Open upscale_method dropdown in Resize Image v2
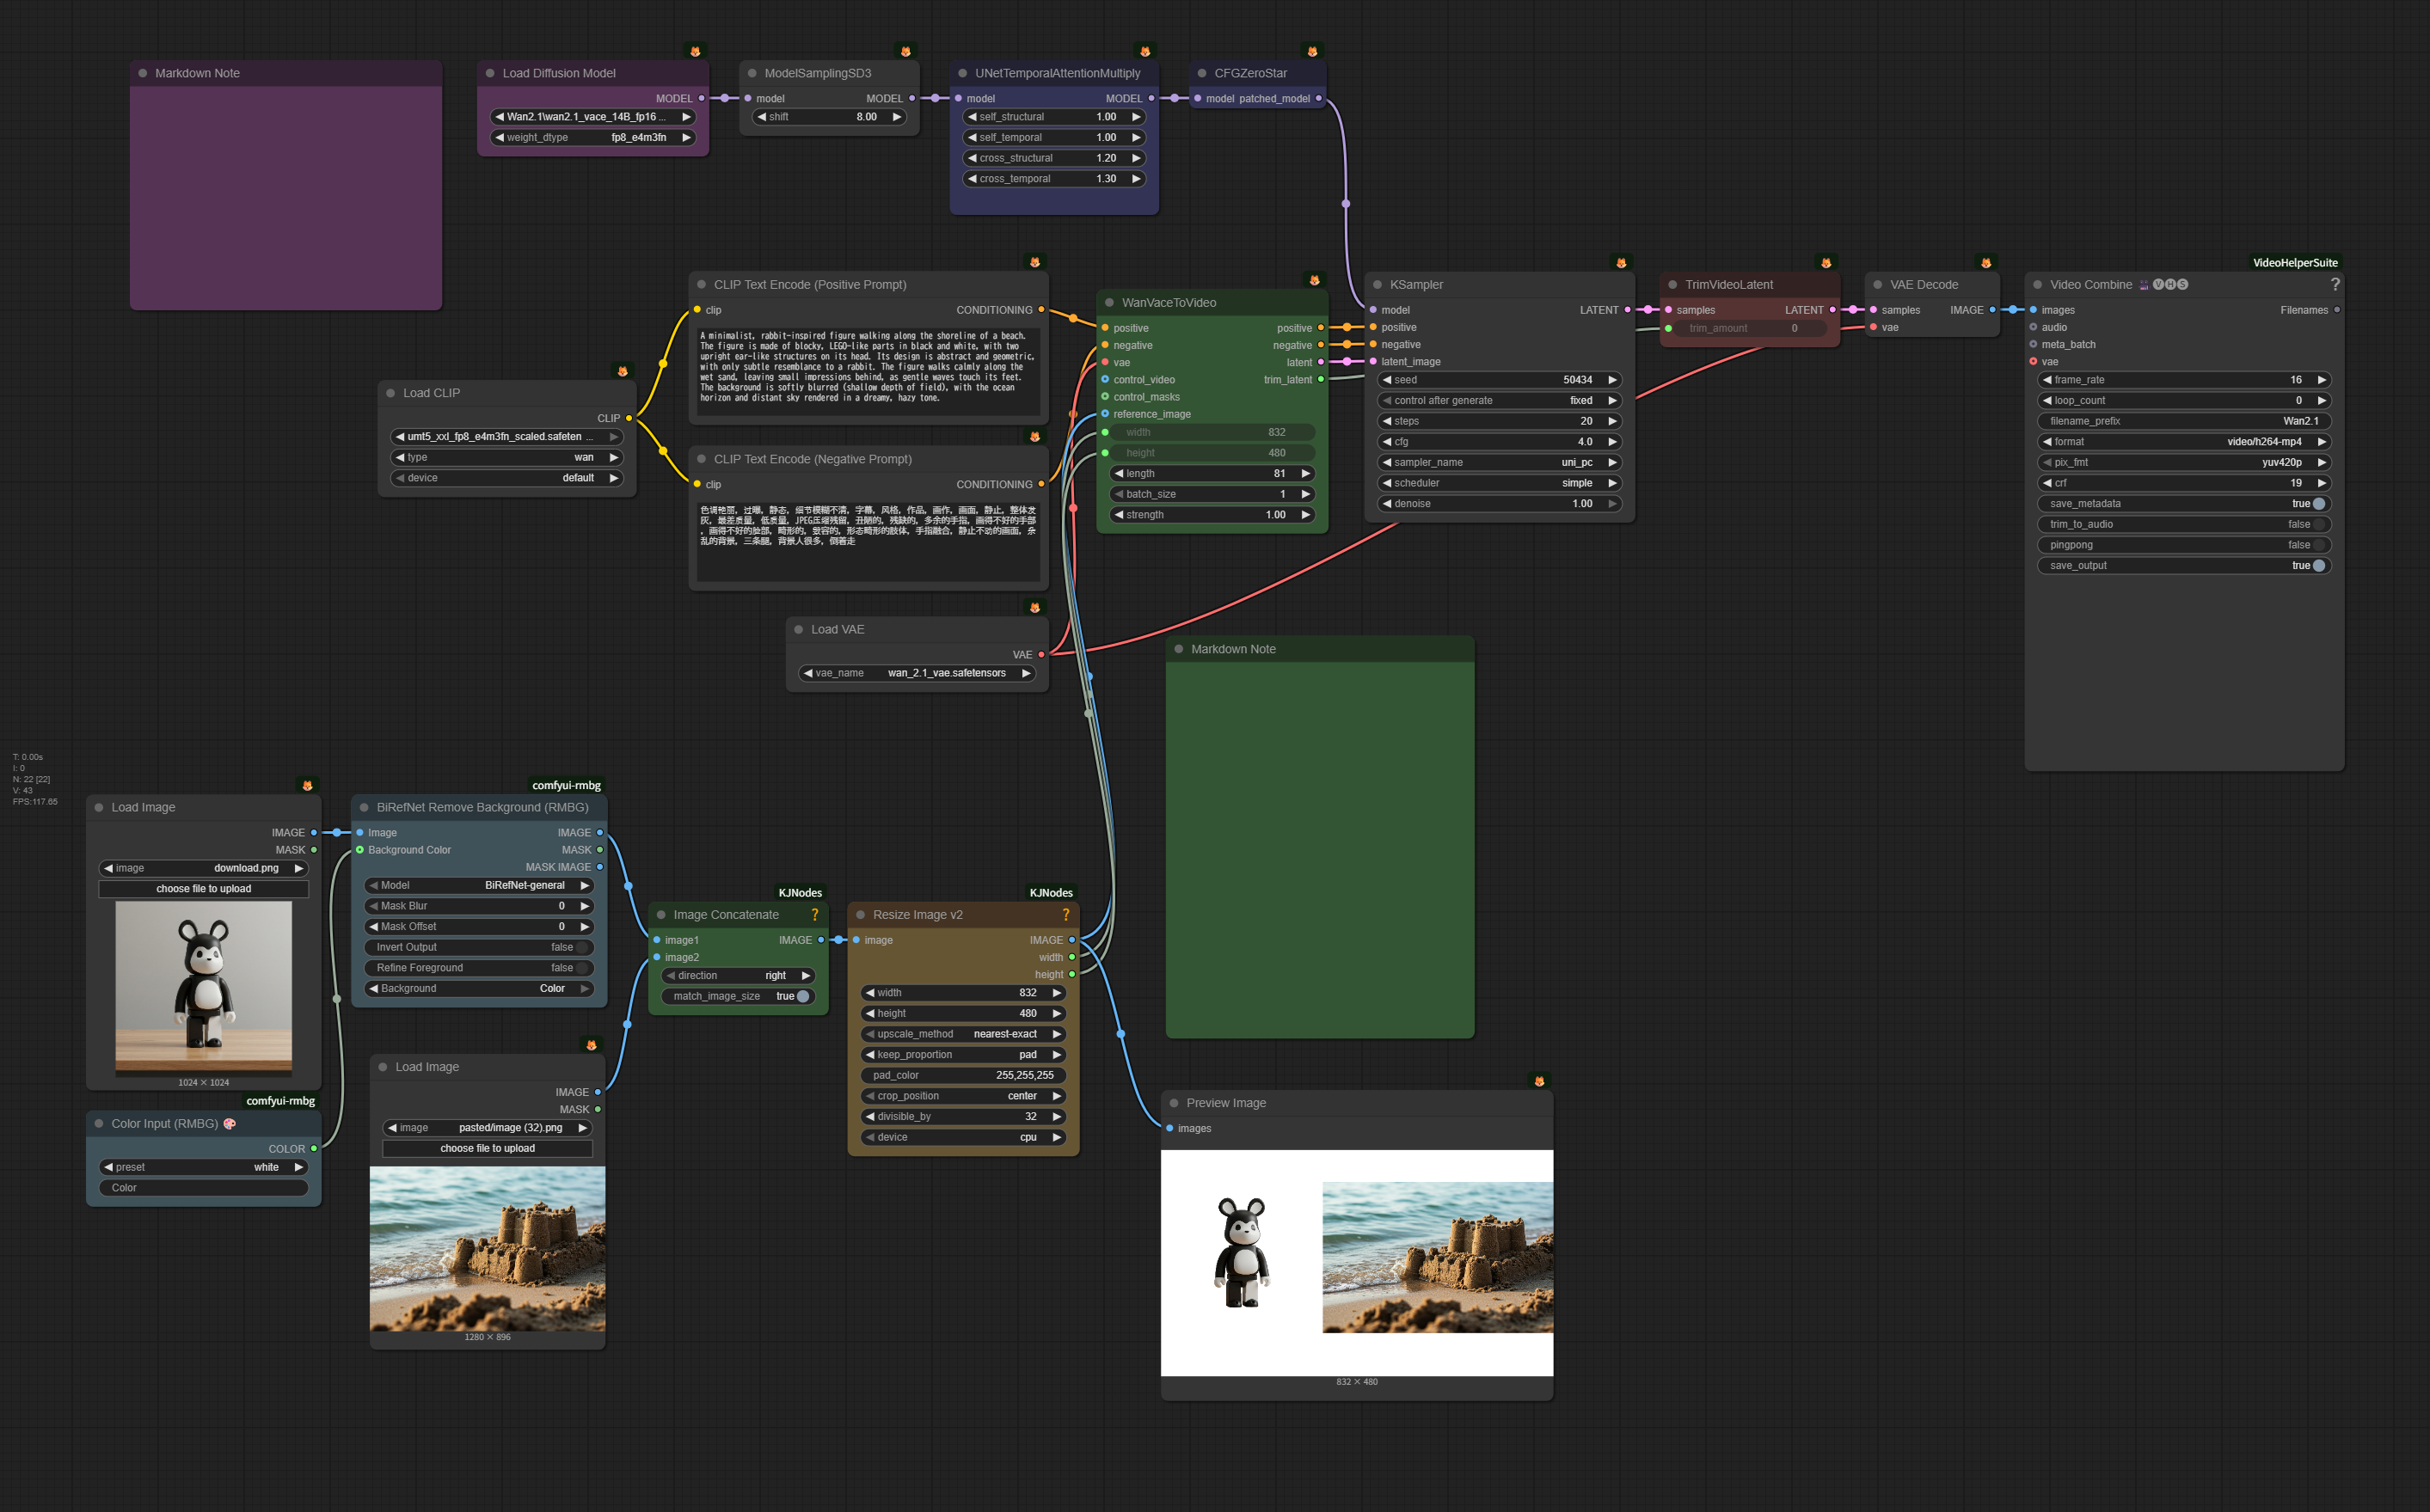 click(962, 1034)
